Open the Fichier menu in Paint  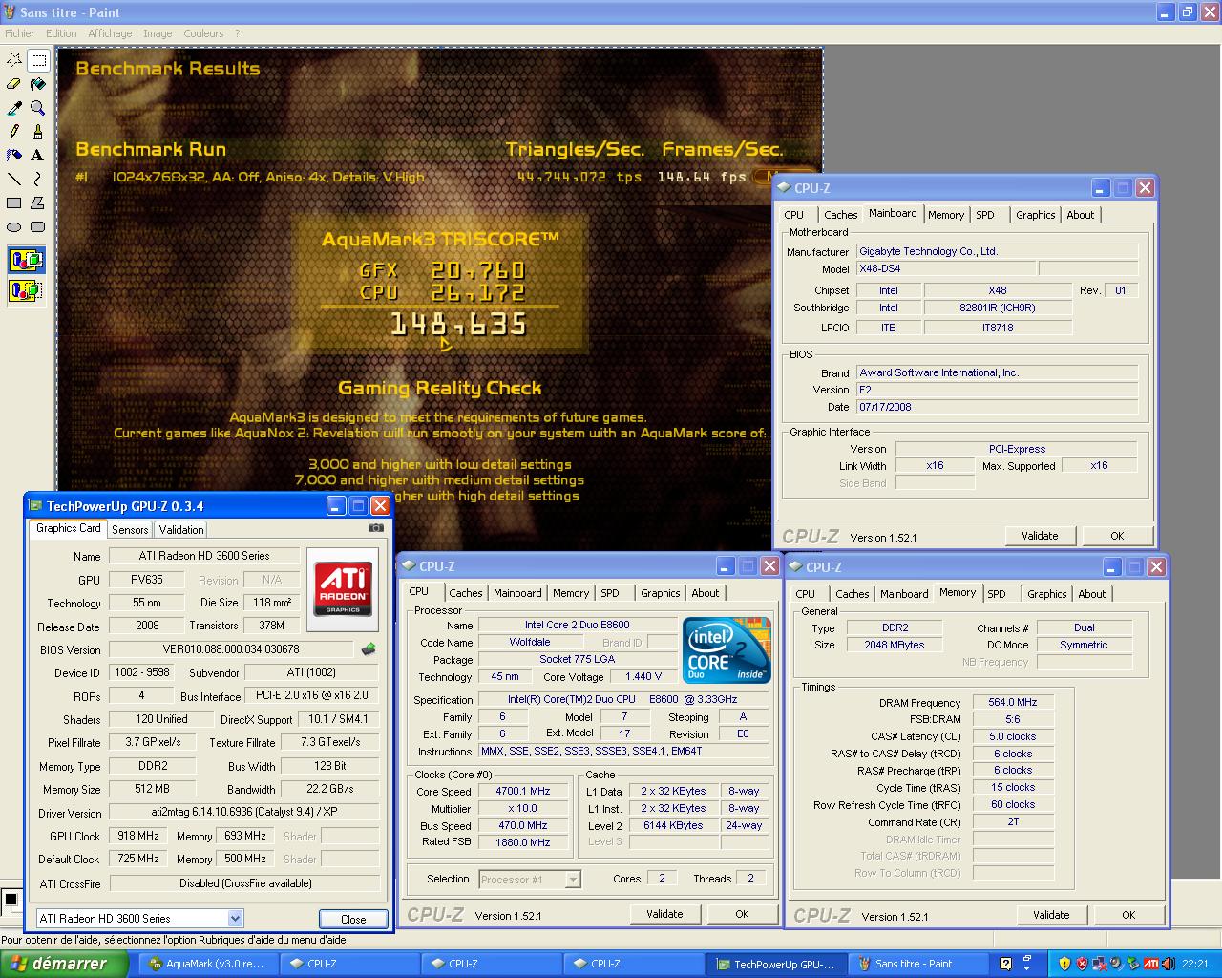click(x=19, y=33)
